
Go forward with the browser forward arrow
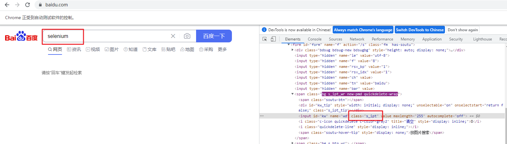pos(17,5)
